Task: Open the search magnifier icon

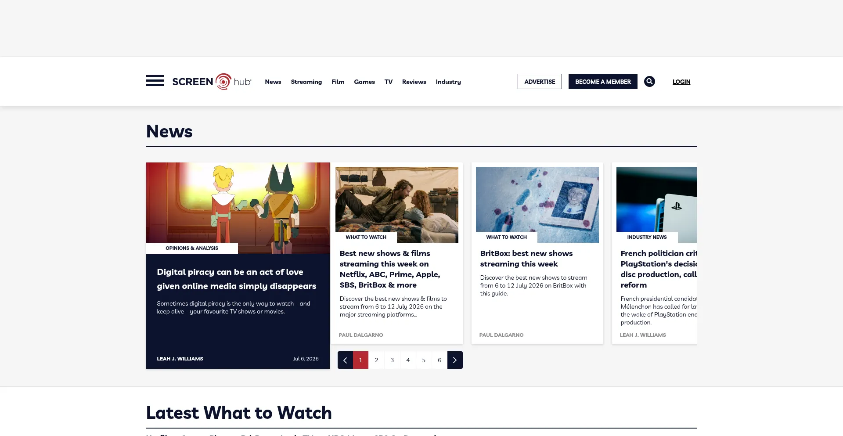Action: [649, 81]
